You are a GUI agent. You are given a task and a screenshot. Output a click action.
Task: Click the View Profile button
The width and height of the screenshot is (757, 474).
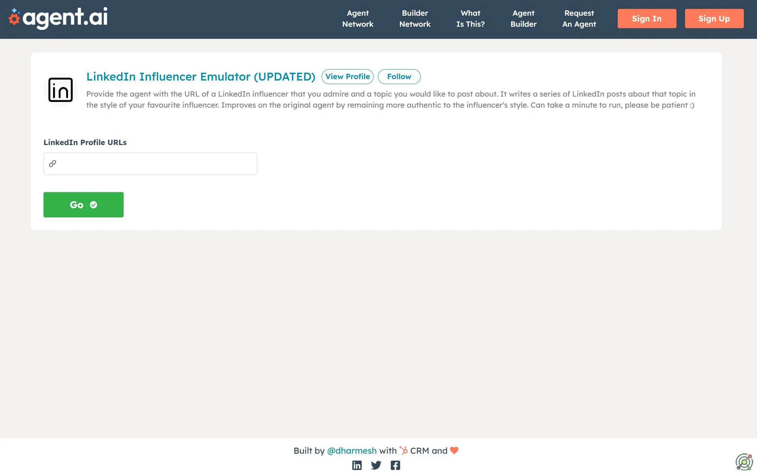point(347,77)
